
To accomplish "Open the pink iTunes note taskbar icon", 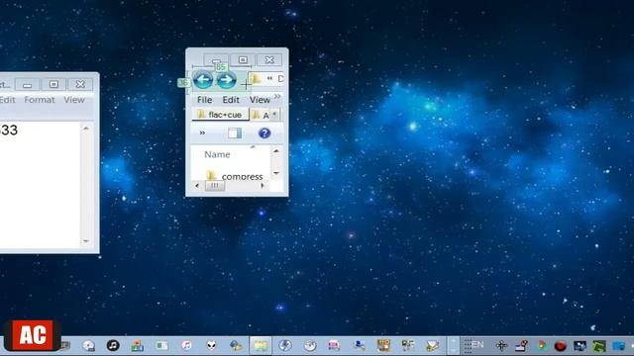I will 186,345.
